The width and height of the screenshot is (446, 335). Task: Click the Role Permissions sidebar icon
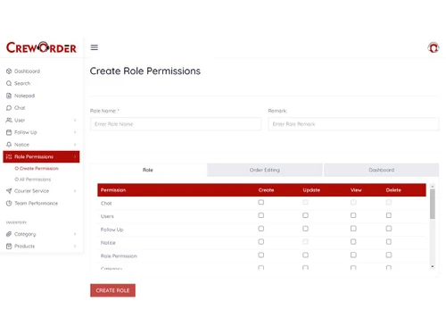click(x=9, y=156)
